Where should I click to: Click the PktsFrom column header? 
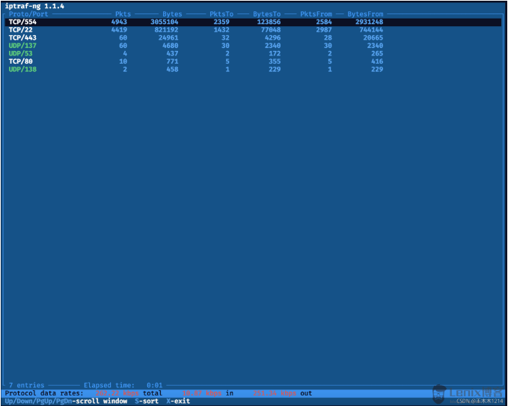(x=316, y=14)
